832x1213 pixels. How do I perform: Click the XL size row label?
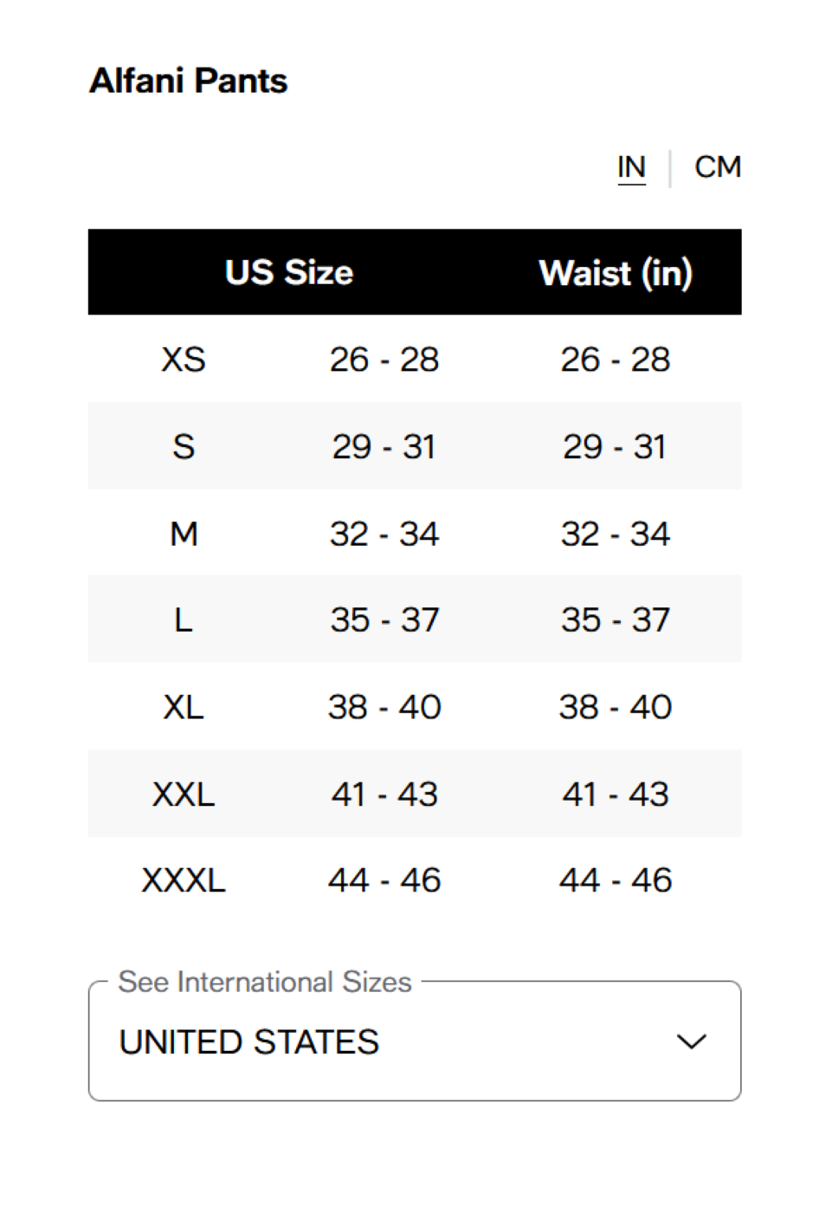click(x=184, y=707)
